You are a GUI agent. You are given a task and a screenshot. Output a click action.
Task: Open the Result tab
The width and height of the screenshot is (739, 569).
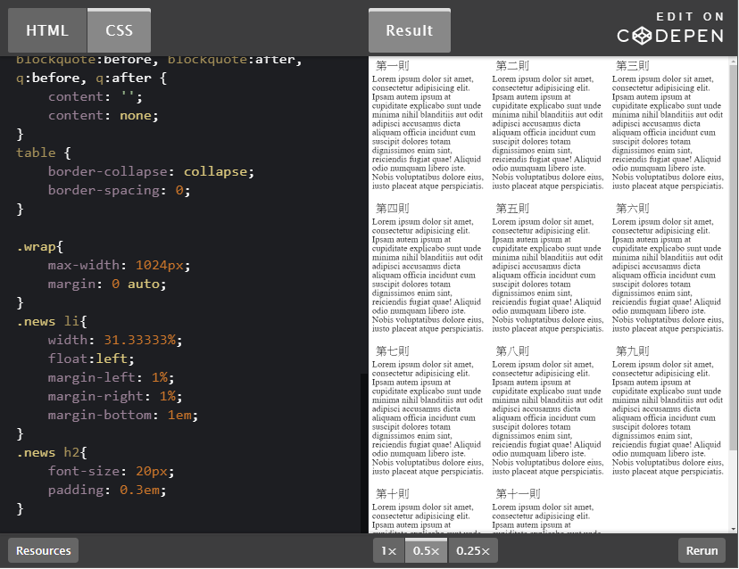[409, 30]
